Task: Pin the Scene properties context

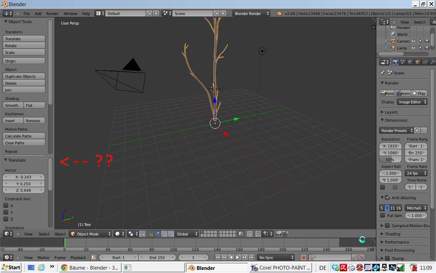Action: coord(383,73)
